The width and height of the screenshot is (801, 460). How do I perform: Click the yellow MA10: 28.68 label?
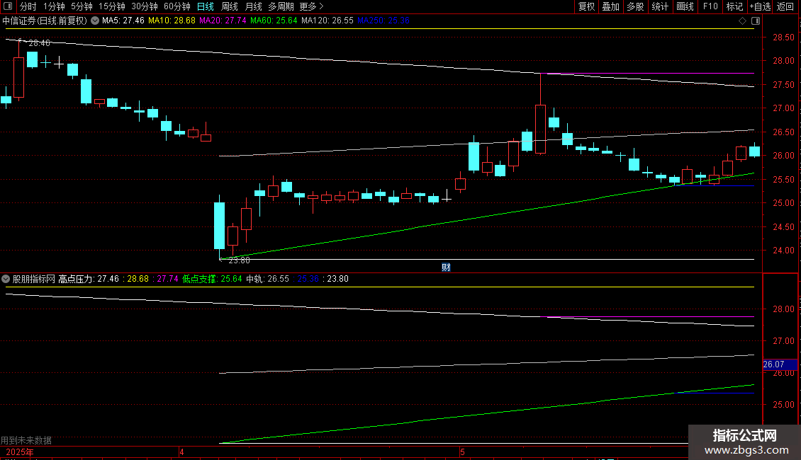pyautogui.click(x=172, y=21)
